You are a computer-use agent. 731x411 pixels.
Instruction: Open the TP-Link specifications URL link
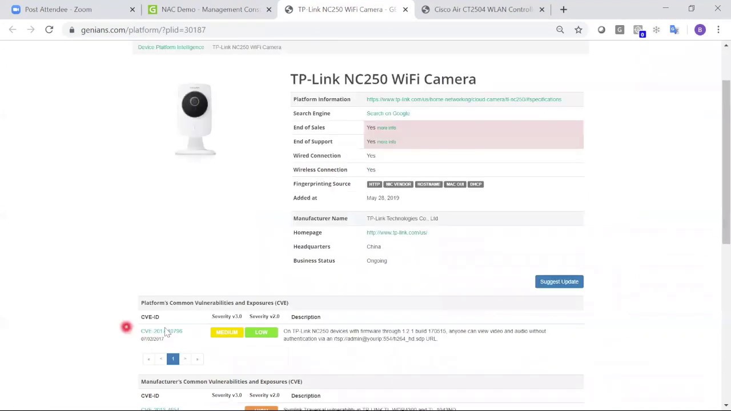tap(464, 99)
